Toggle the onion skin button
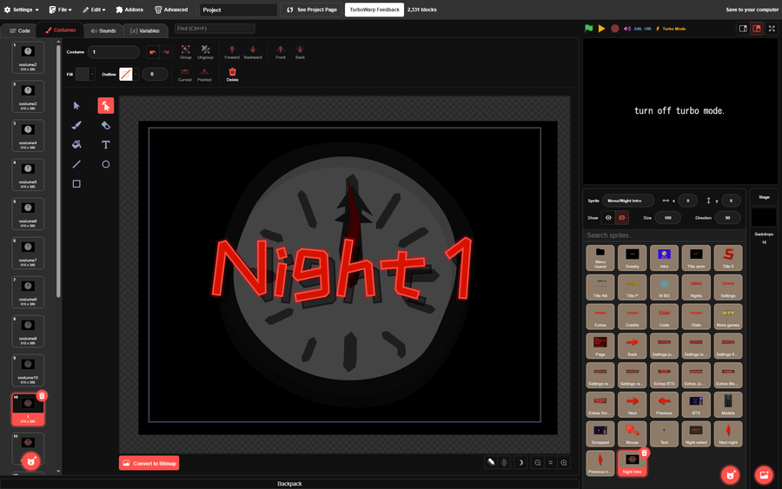Viewport: 782px width, 489px height. point(491,463)
